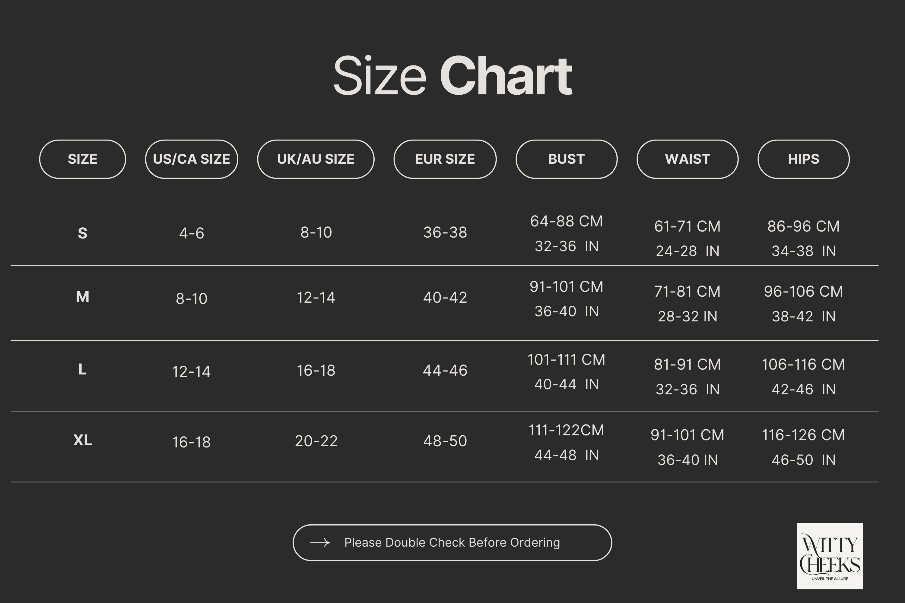Click the HIPS column header
This screenshot has width=905, height=603.
[804, 159]
